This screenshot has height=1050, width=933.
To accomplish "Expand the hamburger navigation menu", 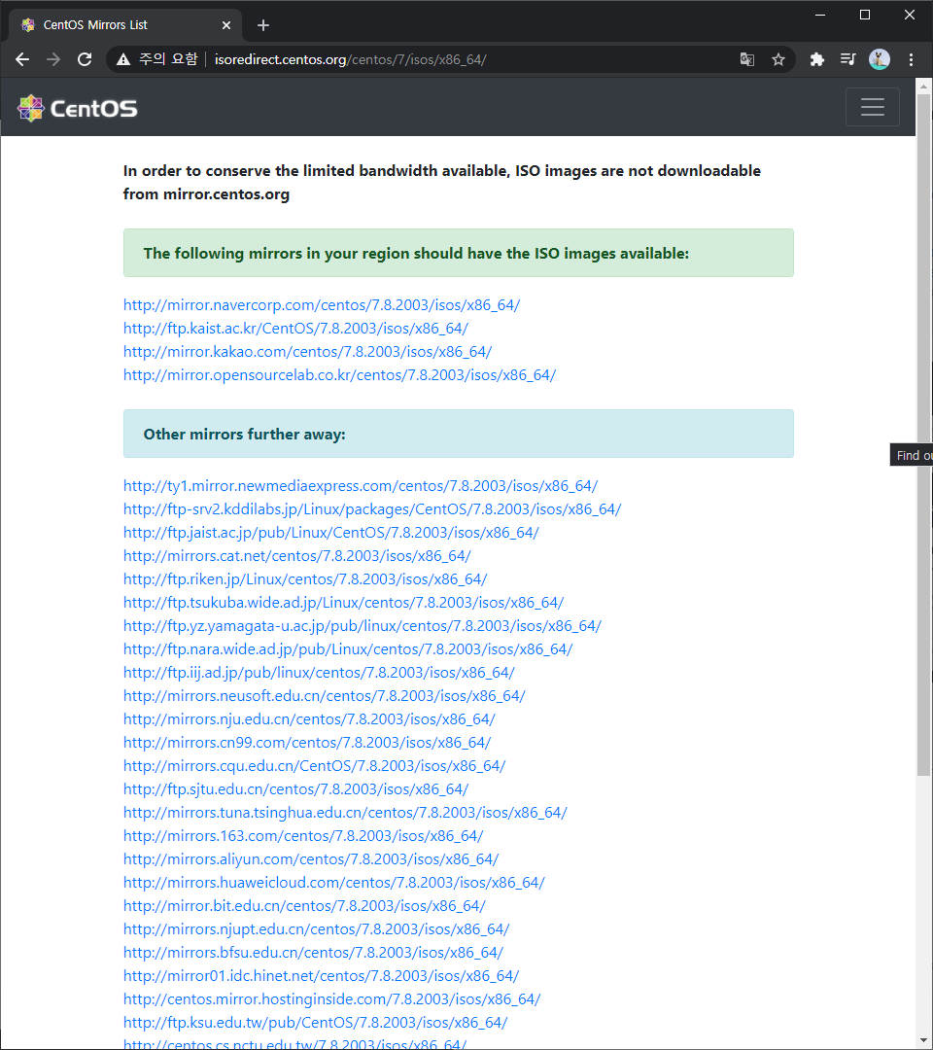I will click(x=872, y=107).
